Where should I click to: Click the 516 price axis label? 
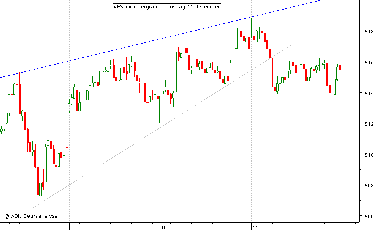(x=370, y=62)
